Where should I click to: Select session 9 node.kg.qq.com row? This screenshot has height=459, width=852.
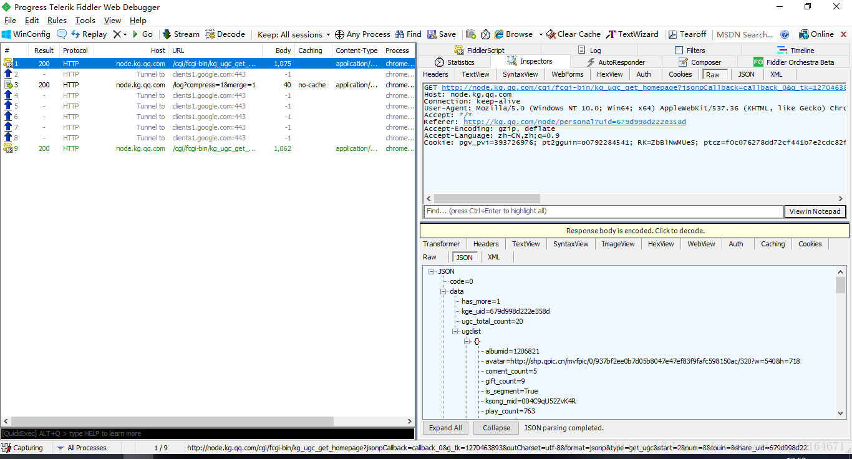coord(207,148)
